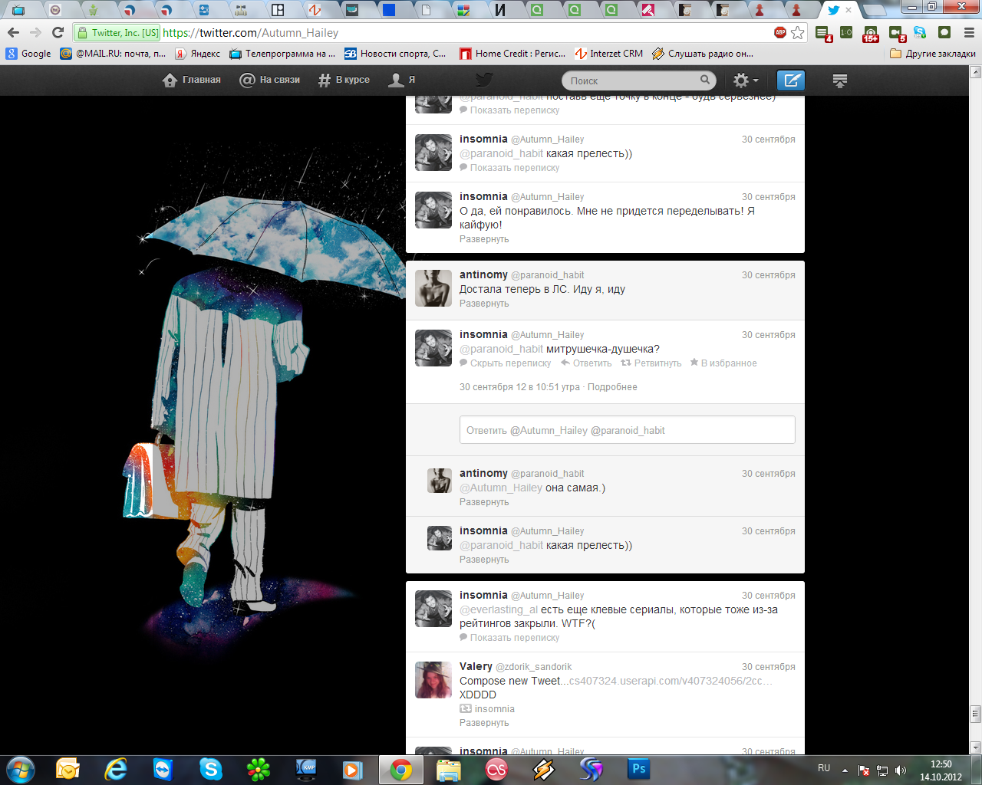The image size is (982, 785).
Task: Open the Яндекс bookmark
Action: (x=197, y=54)
